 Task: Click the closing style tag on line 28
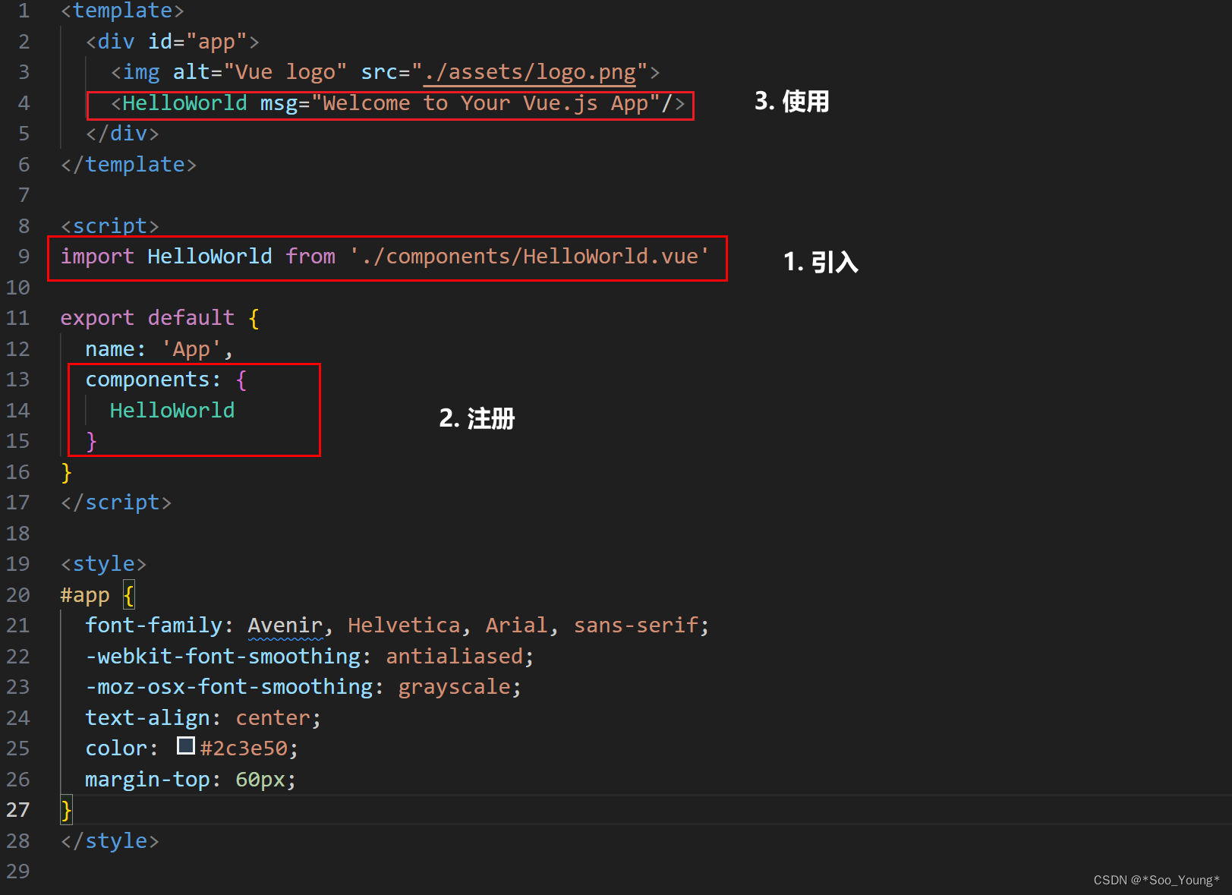110,841
